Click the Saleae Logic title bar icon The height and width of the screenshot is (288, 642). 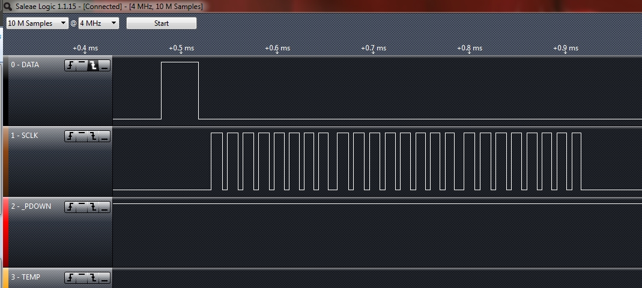tap(7, 6)
